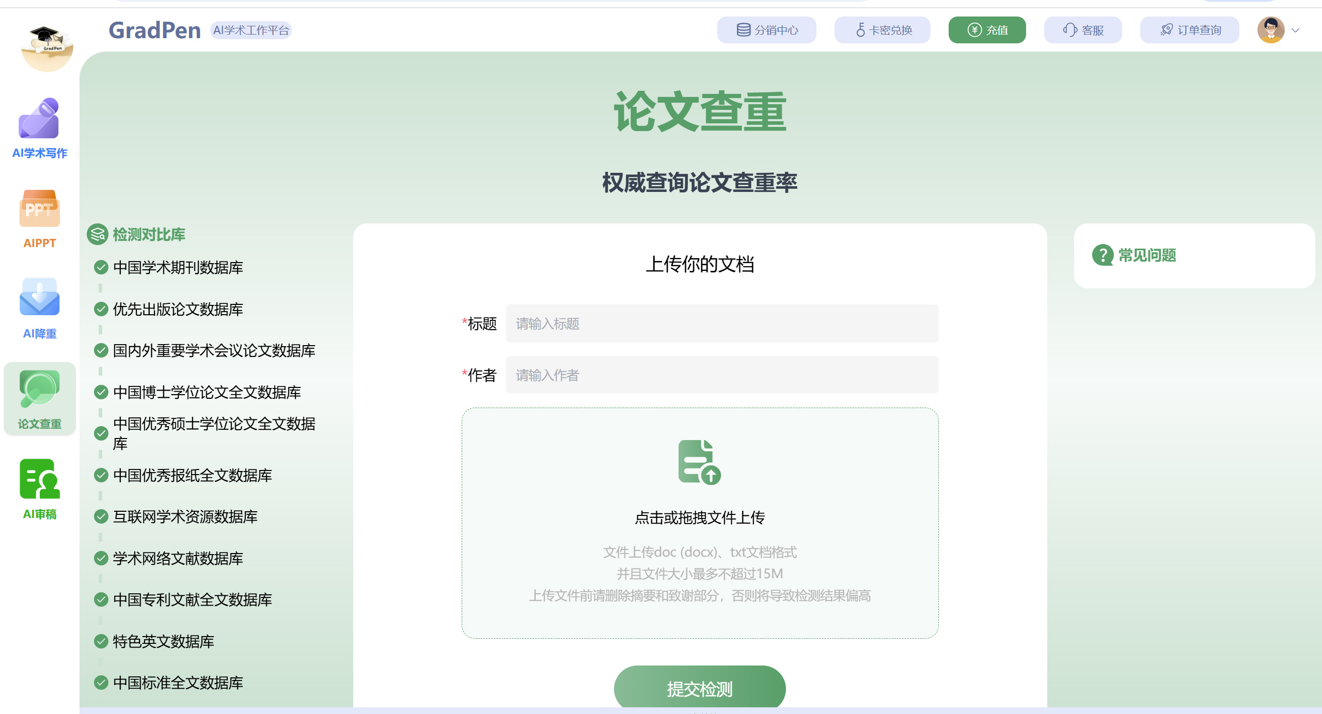Open the AIPPT tool icon
This screenshot has height=714, width=1322.
click(x=39, y=209)
